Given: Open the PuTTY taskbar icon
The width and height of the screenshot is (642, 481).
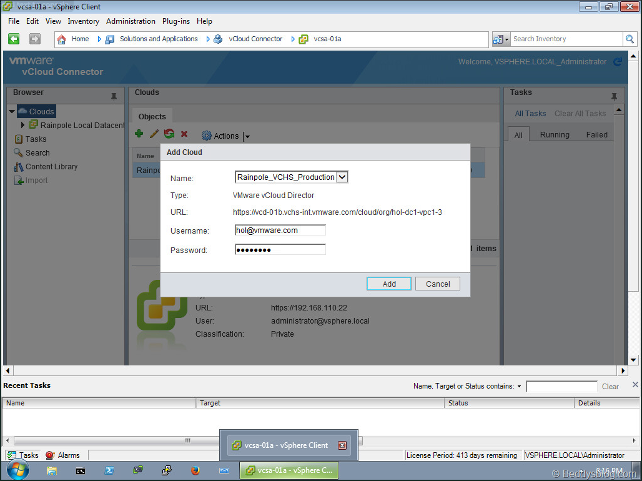Looking at the screenshot, I should pyautogui.click(x=167, y=470).
